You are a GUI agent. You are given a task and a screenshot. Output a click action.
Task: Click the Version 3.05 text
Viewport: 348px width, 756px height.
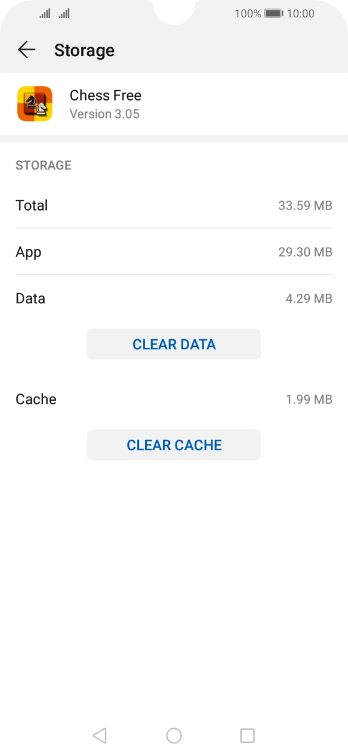[104, 114]
